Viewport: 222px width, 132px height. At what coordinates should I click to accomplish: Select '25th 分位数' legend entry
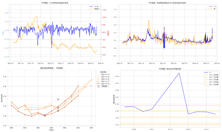point(212,77)
